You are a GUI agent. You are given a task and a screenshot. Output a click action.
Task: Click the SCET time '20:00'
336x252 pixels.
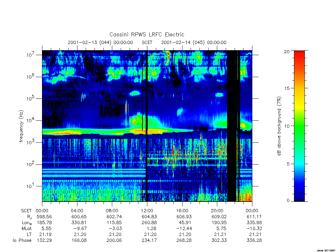(217, 211)
